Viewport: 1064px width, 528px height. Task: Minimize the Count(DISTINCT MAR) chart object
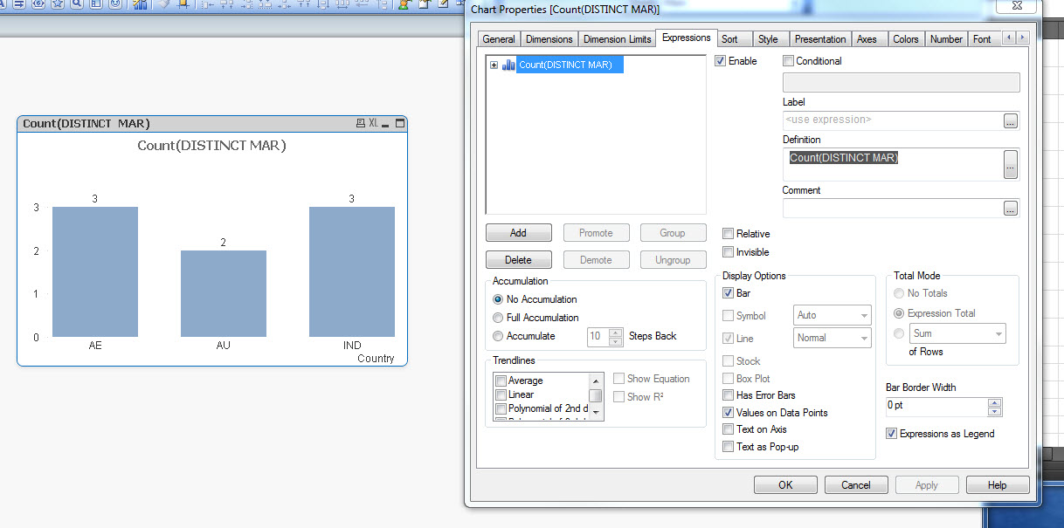[x=385, y=124]
